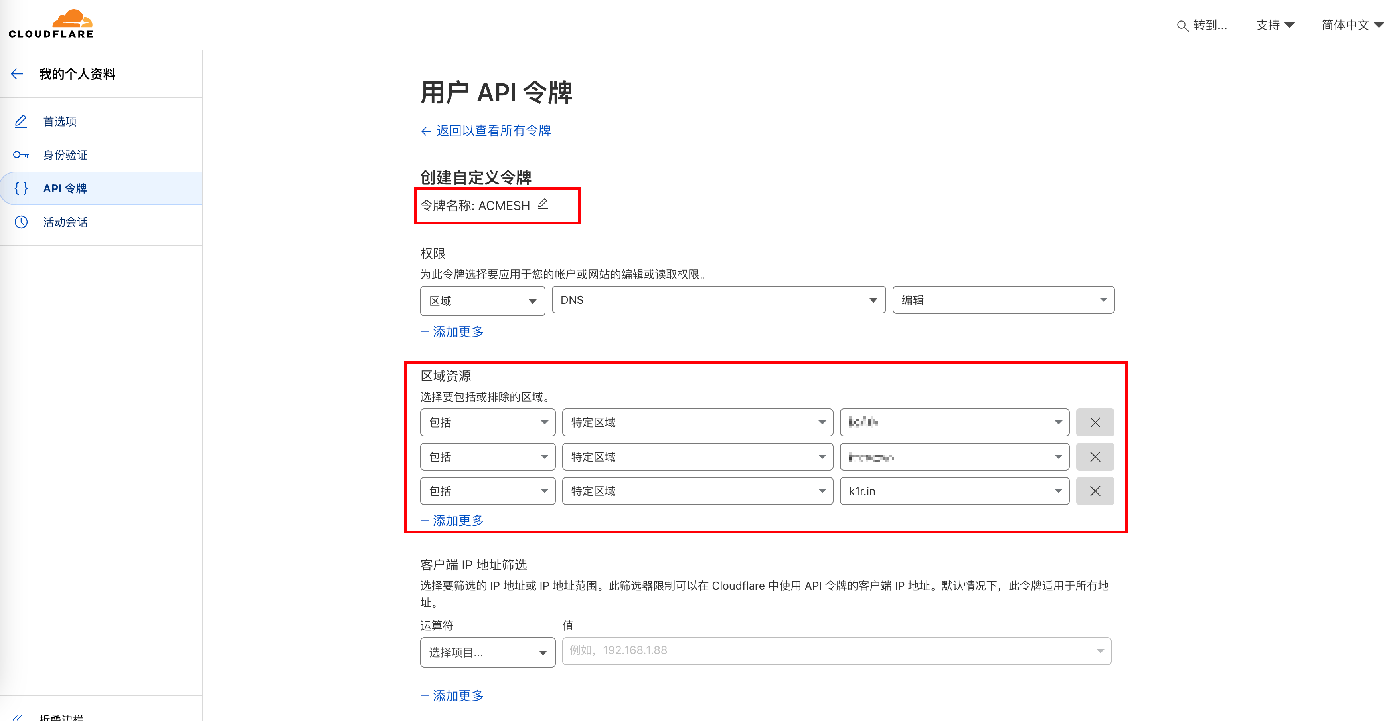Open first row zone name dropdown
Viewport: 1391px width, 721px height.
pyautogui.click(x=954, y=422)
